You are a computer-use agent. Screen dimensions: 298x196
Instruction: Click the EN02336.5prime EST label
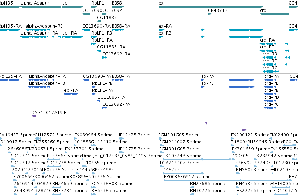click(104, 177)
